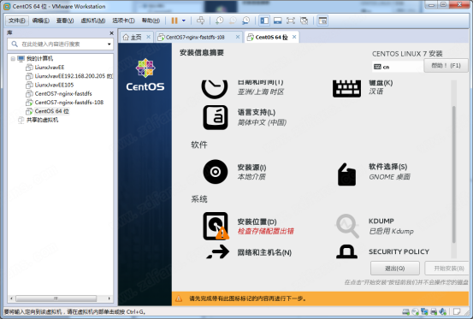473x319 pixels.
Task: Switch to the CentOS7-nginx-fastdfs-108 tab
Action: 195,37
